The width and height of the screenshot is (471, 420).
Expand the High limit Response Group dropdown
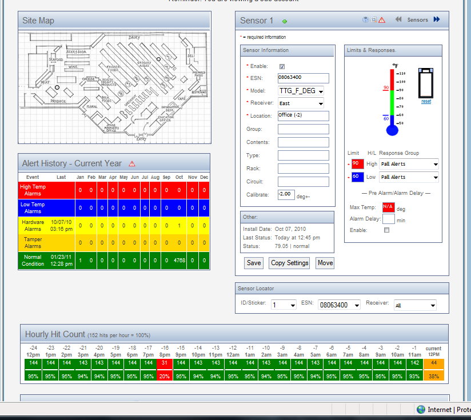coord(409,164)
